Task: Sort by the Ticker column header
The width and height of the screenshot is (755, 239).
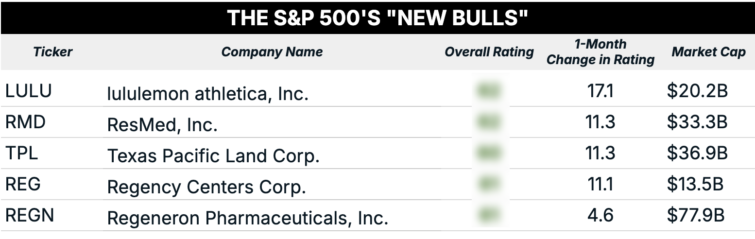Action: tap(52, 52)
